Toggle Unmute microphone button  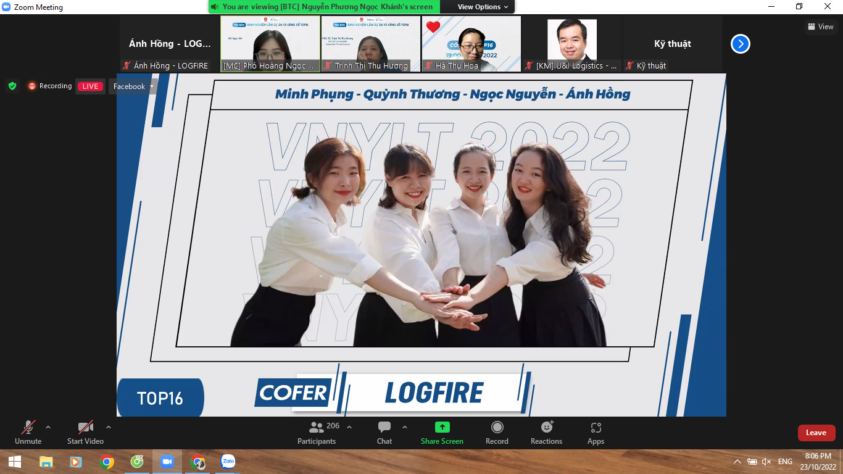[28, 432]
